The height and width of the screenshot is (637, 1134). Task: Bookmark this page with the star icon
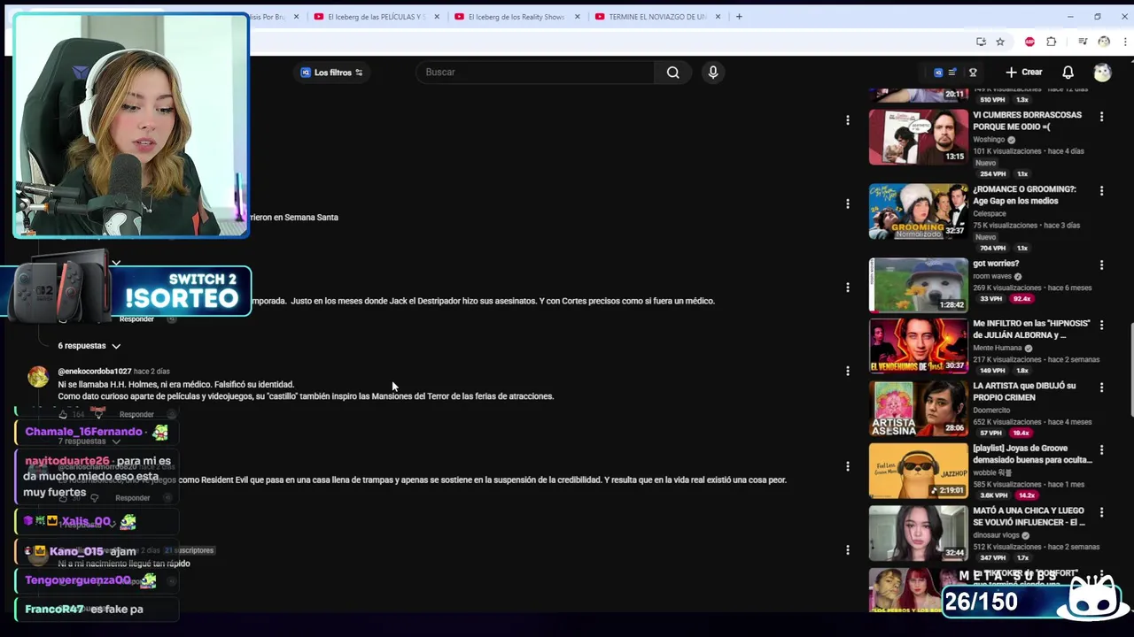point(1000,42)
